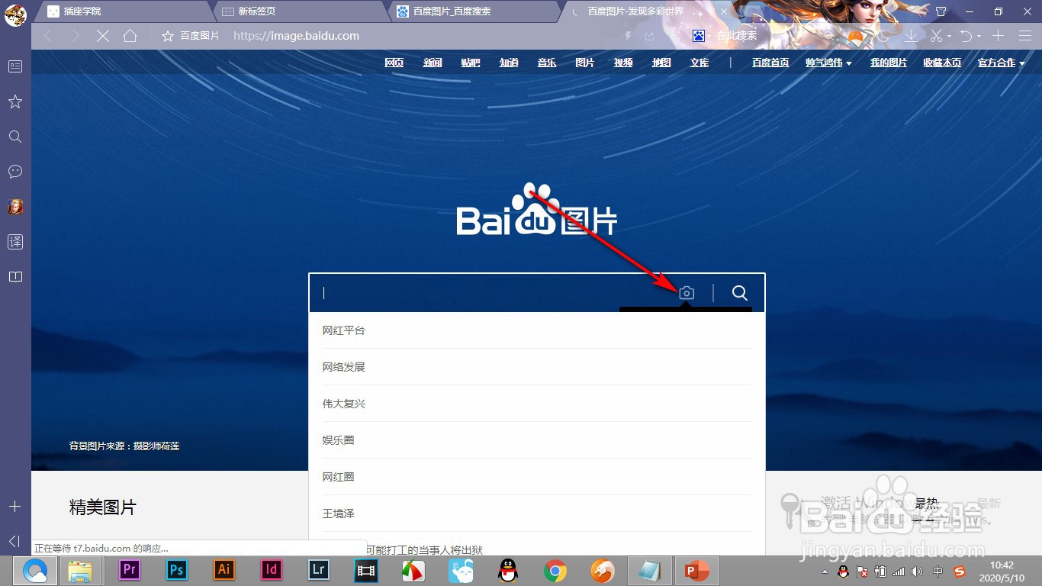Screen dimensions: 1042x586
Task: Open Photoshop from the taskbar
Action: pos(177,570)
